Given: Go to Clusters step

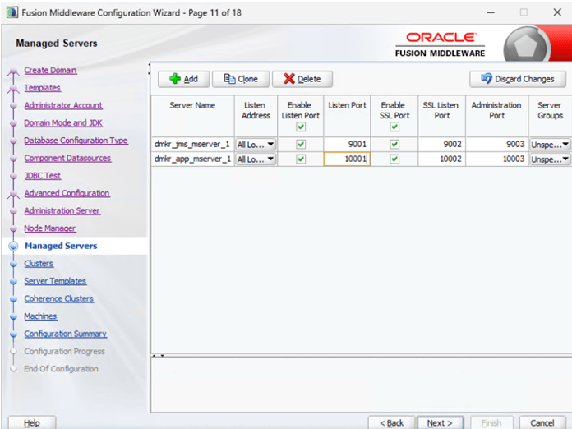Looking at the screenshot, I should 39,263.
